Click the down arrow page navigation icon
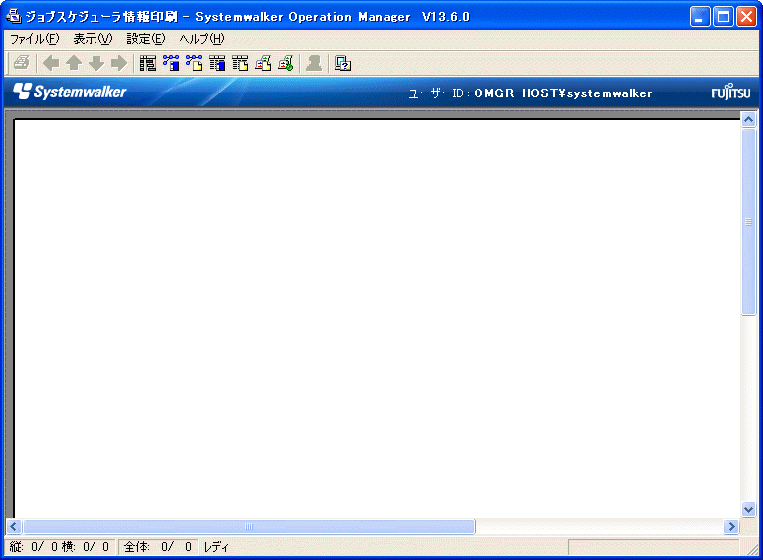 point(96,63)
